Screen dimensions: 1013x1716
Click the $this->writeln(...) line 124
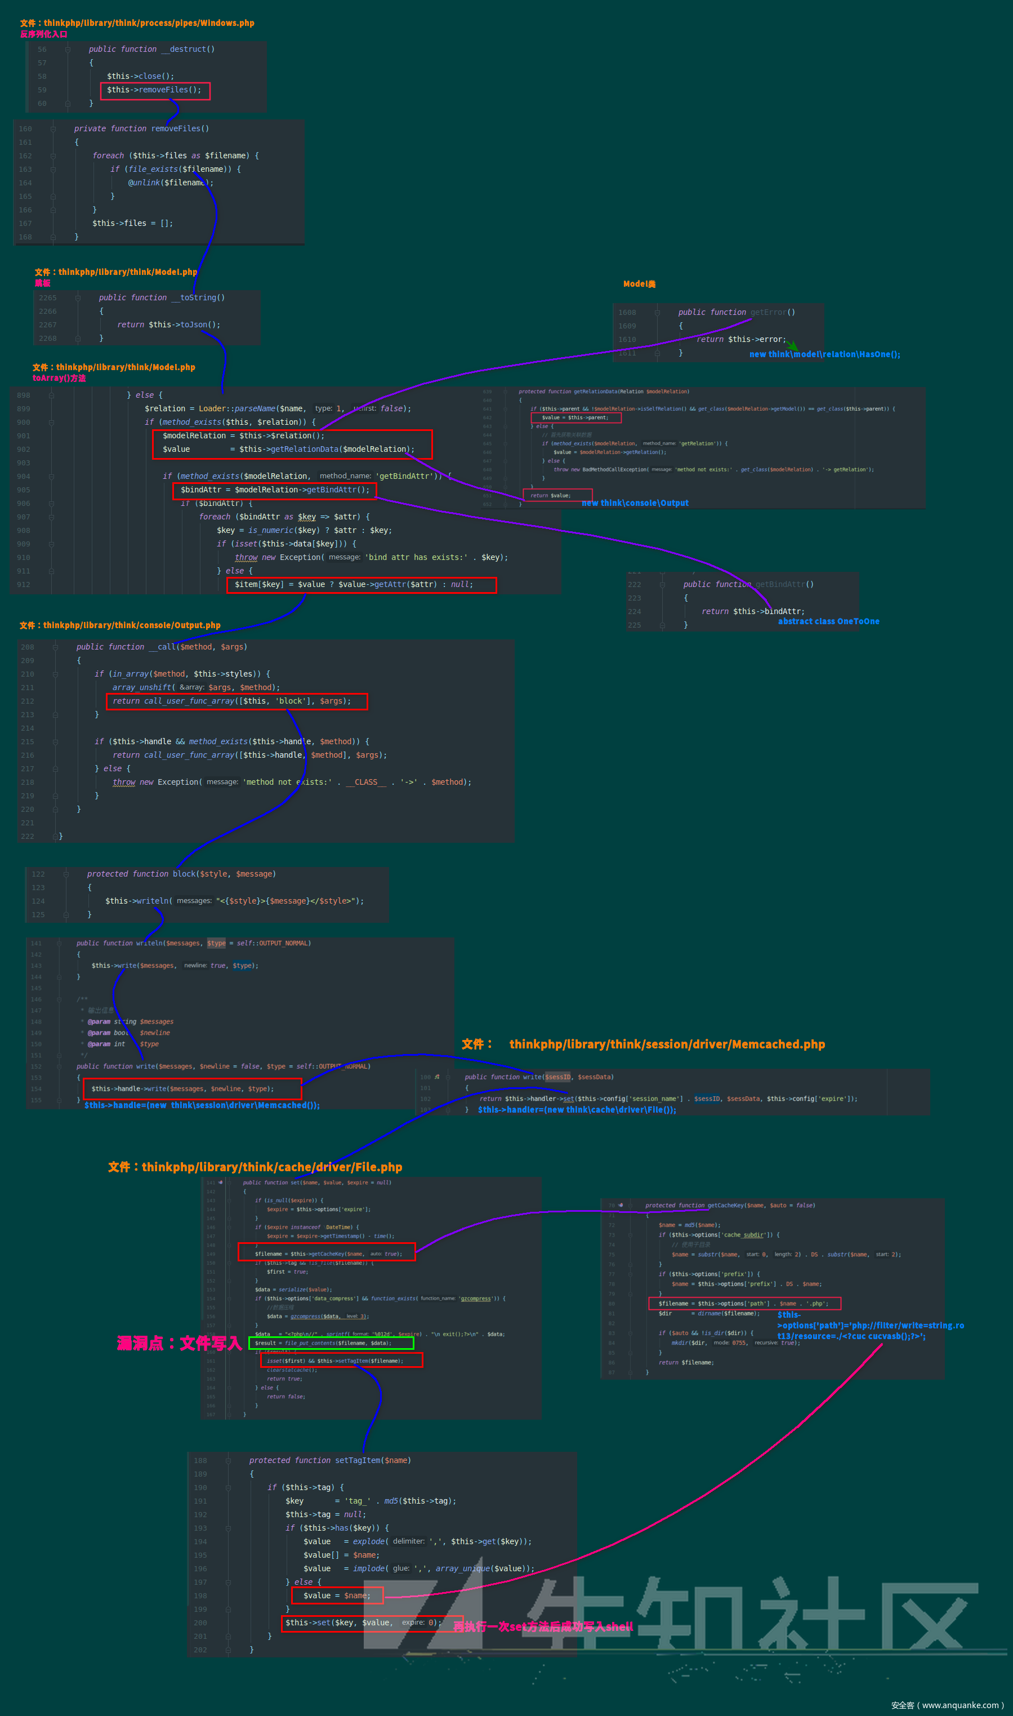tap(235, 901)
